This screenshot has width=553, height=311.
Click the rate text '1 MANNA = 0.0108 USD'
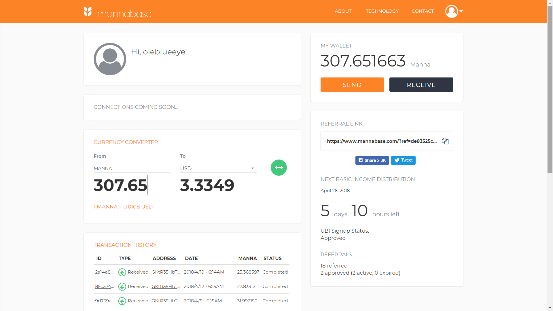(123, 207)
